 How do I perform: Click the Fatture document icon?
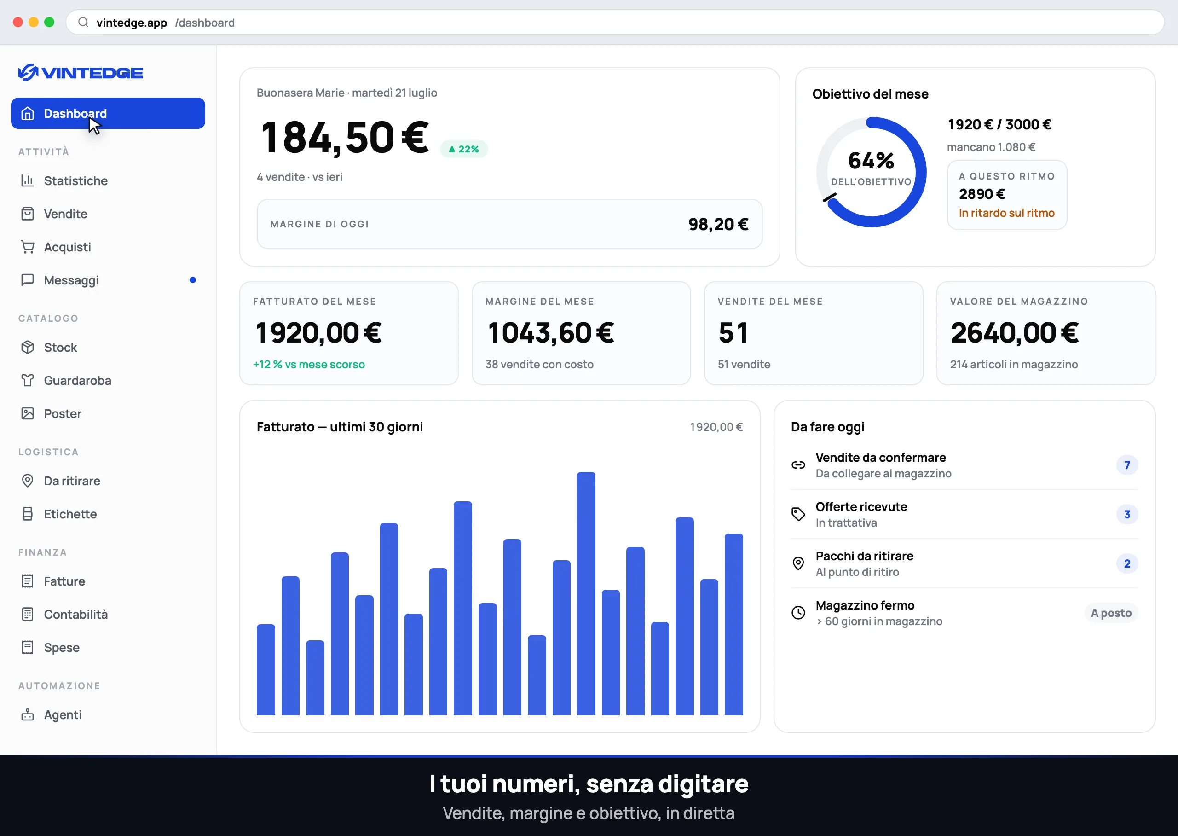tap(28, 581)
